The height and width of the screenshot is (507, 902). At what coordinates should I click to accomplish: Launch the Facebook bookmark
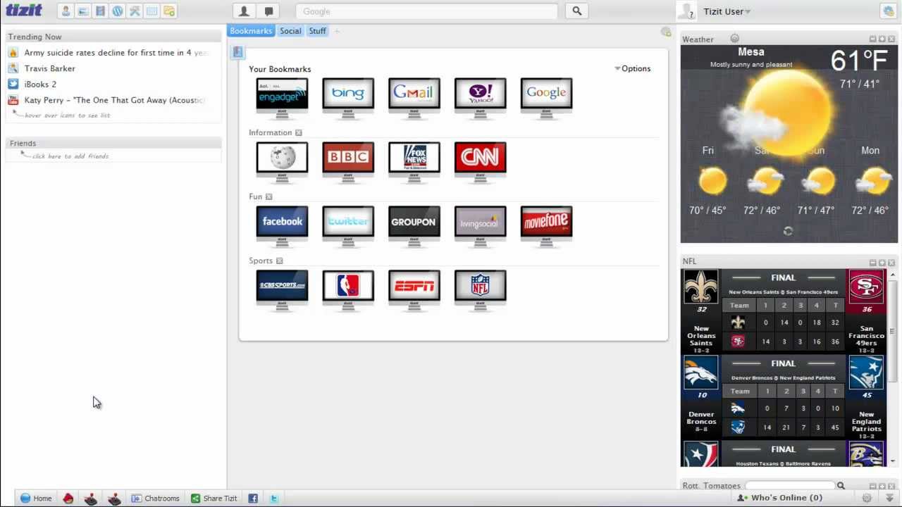282,226
